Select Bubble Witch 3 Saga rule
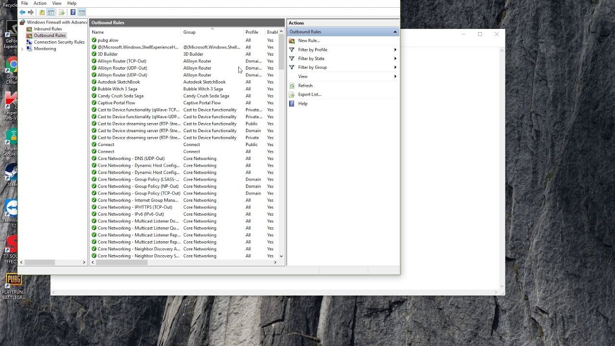The image size is (615, 346). [x=117, y=89]
